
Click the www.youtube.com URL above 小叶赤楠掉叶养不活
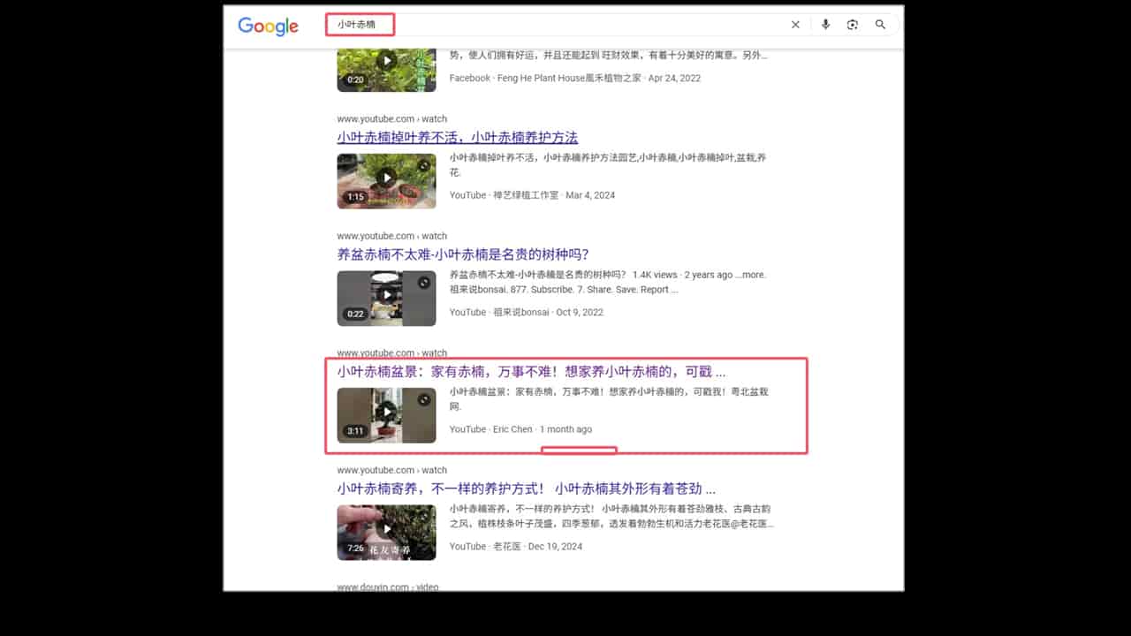tap(391, 119)
